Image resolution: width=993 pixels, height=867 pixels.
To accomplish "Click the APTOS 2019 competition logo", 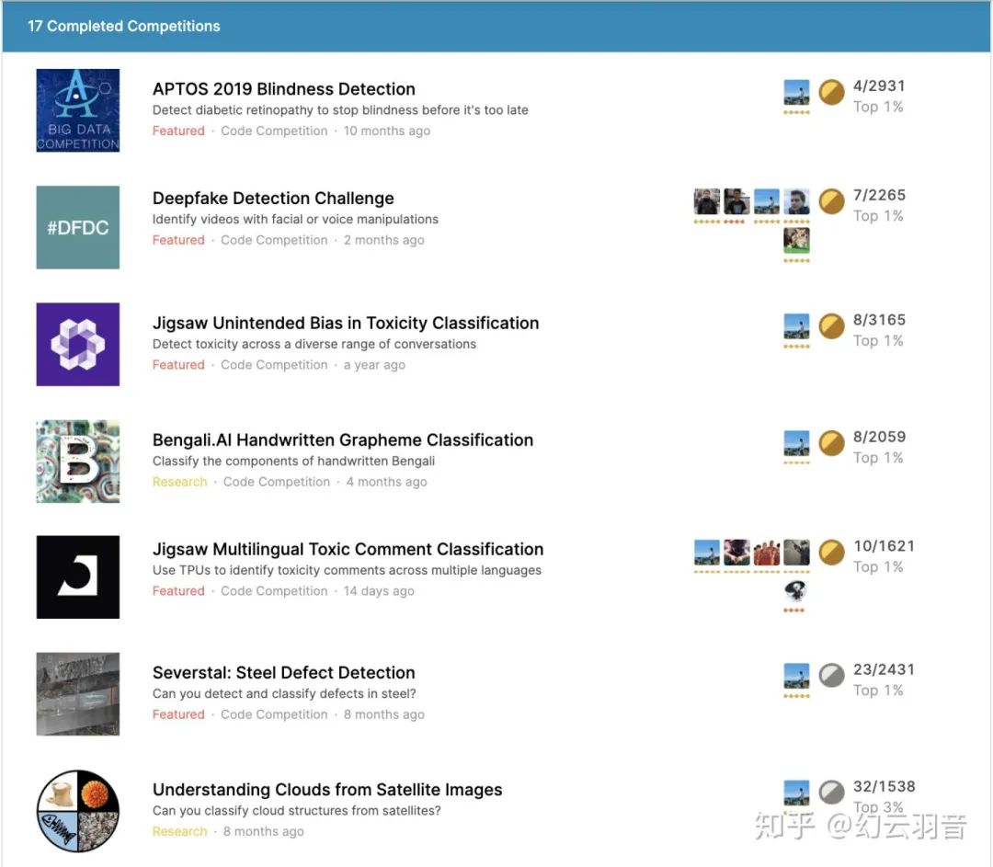I will click(x=78, y=110).
